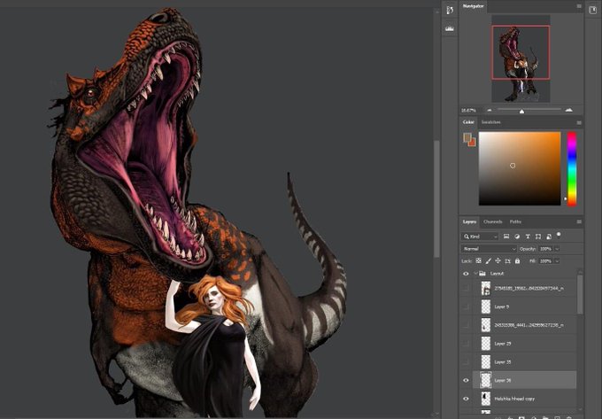Collapse the Layout group chevron
Image resolution: width=602 pixels, height=419 pixels.
pyautogui.click(x=475, y=274)
